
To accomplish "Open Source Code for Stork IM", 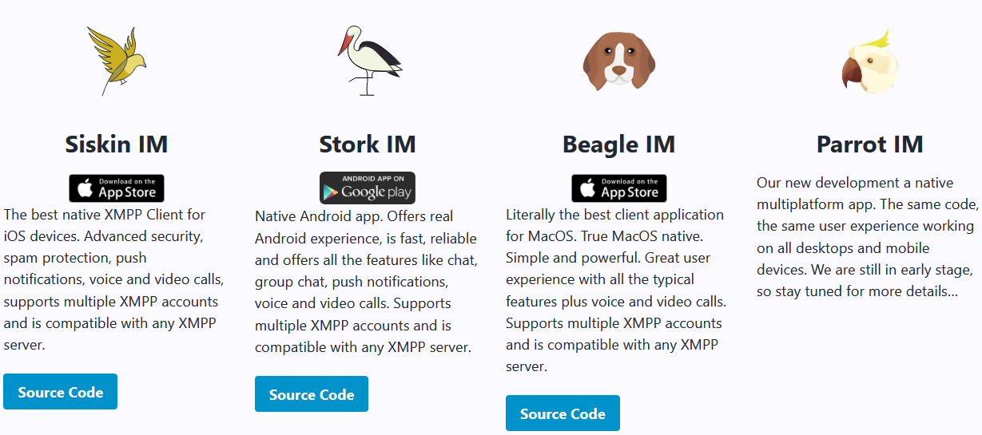I will click(x=312, y=394).
